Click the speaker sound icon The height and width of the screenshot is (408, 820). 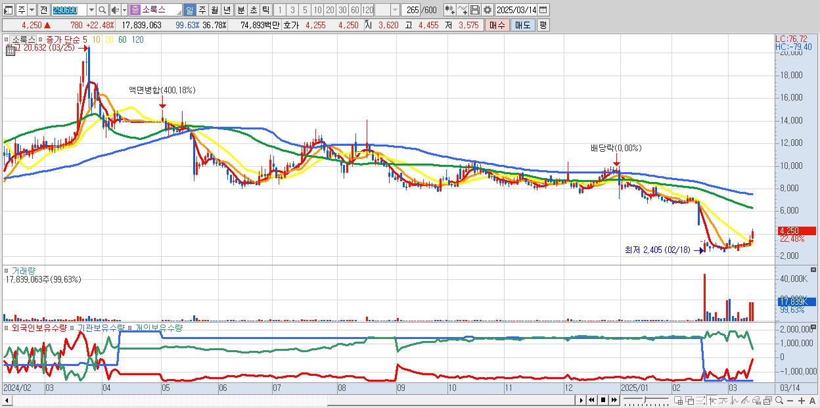pyautogui.click(x=115, y=10)
